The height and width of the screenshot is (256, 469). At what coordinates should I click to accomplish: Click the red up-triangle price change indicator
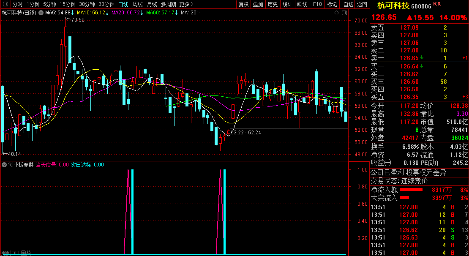click(409, 18)
